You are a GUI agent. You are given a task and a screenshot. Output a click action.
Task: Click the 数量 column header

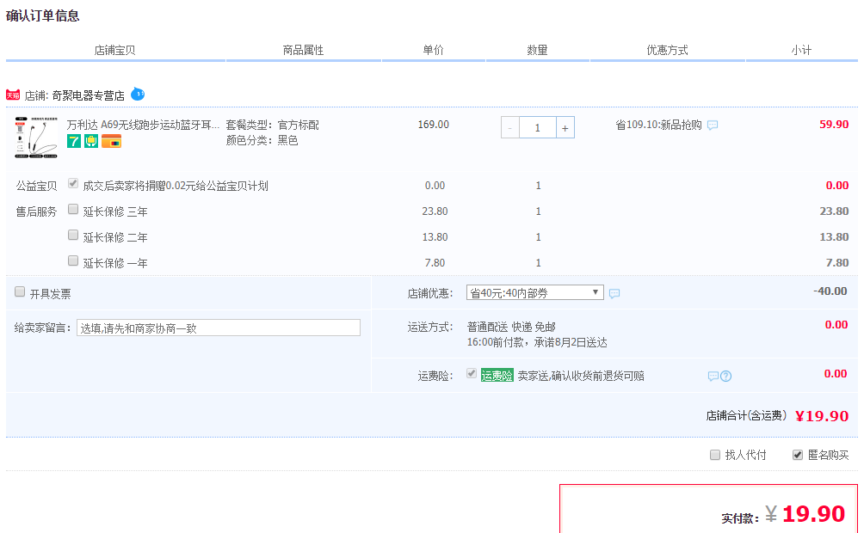(x=537, y=50)
